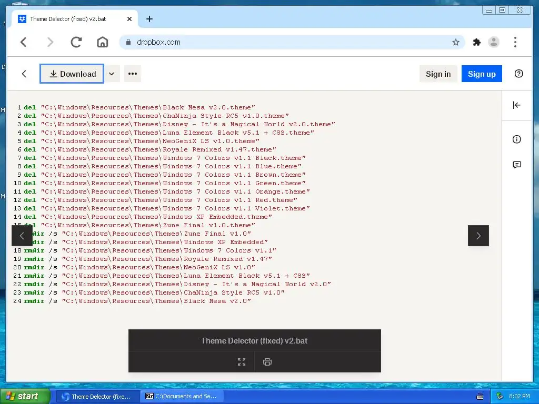Viewport: 539px width, 404px height.
Task: Click line 1 Black Mesa v2.0.theme path
Action: click(148, 107)
